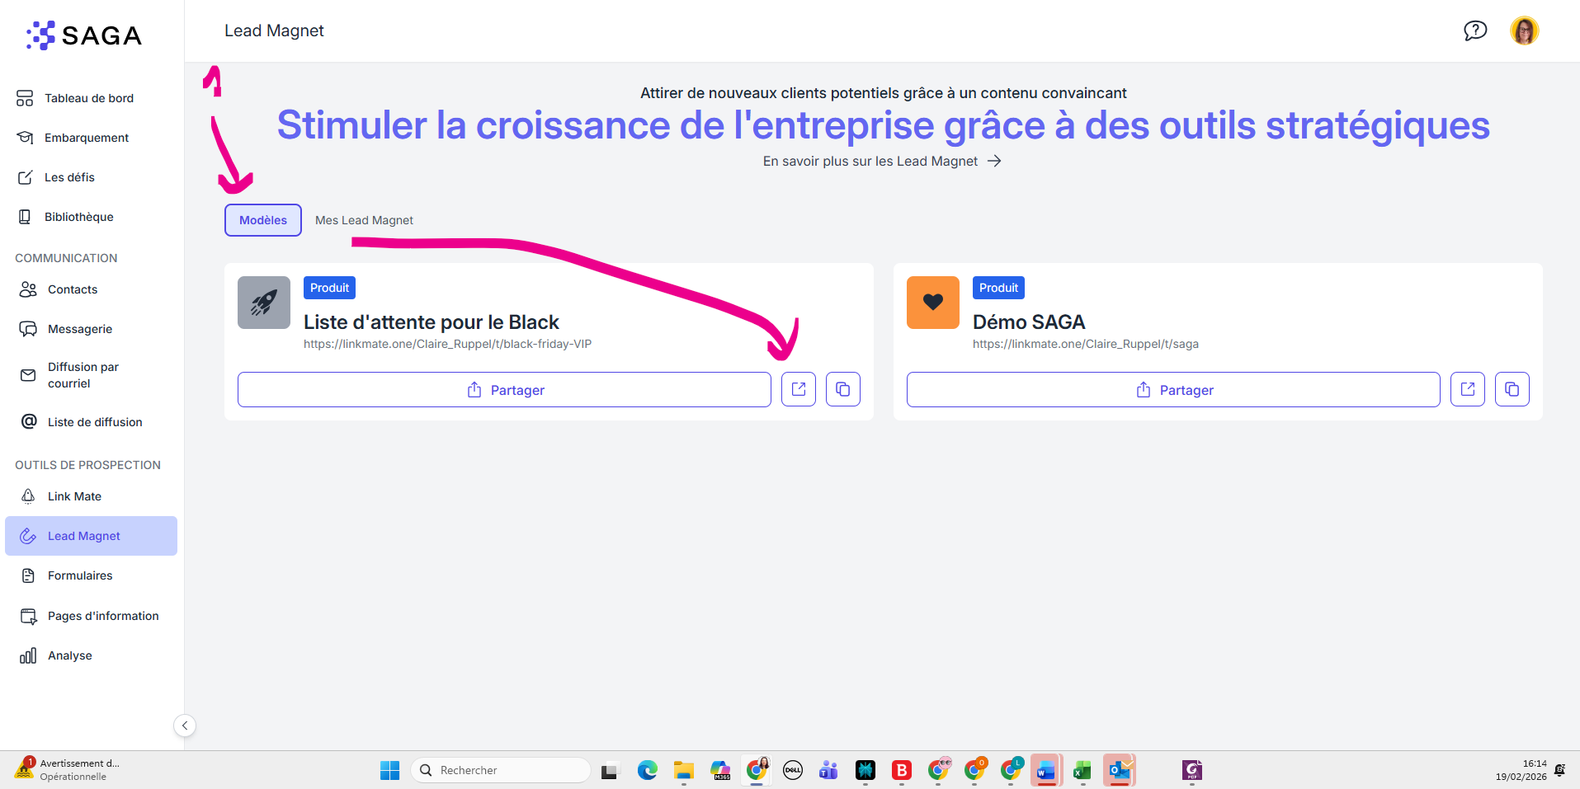Open the help chat bubble icon
This screenshot has height=789, width=1580.
tap(1475, 31)
